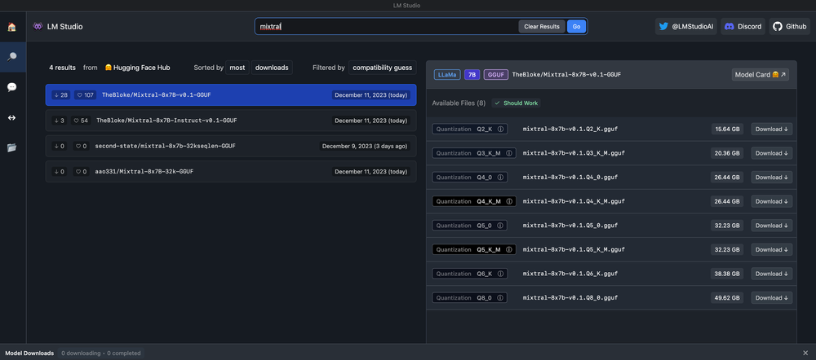Screen dimensions: 816x360
Task: Expand the Model Downloads bottom panel
Action: 30,353
